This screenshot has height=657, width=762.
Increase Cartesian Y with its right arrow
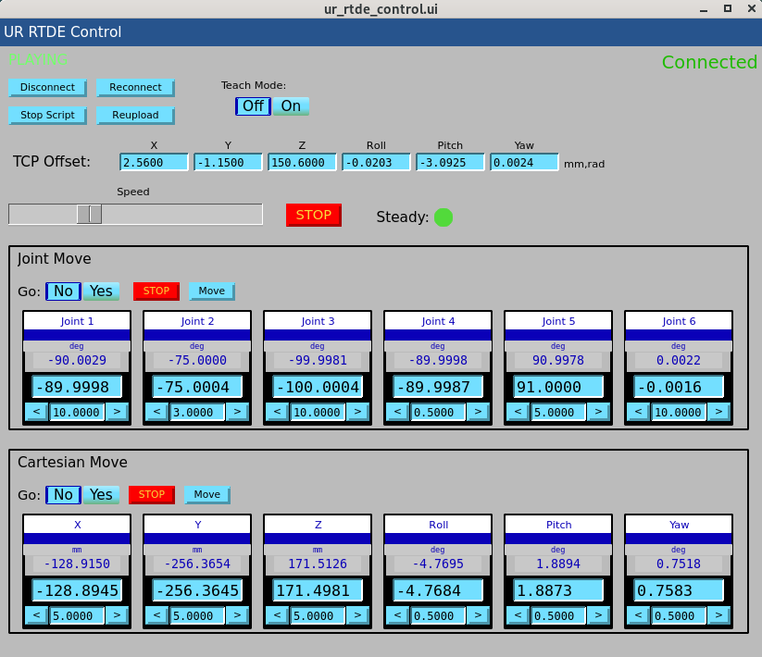coord(237,615)
